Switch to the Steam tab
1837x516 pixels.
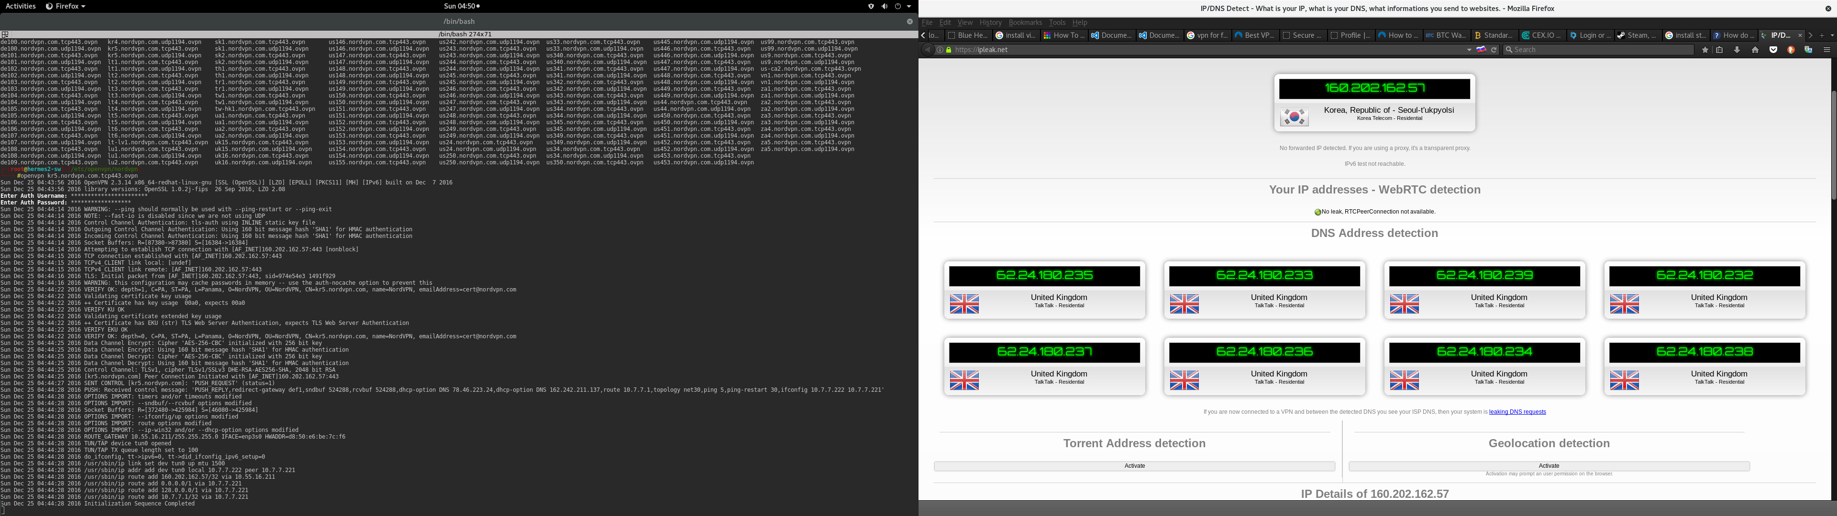coord(1638,36)
